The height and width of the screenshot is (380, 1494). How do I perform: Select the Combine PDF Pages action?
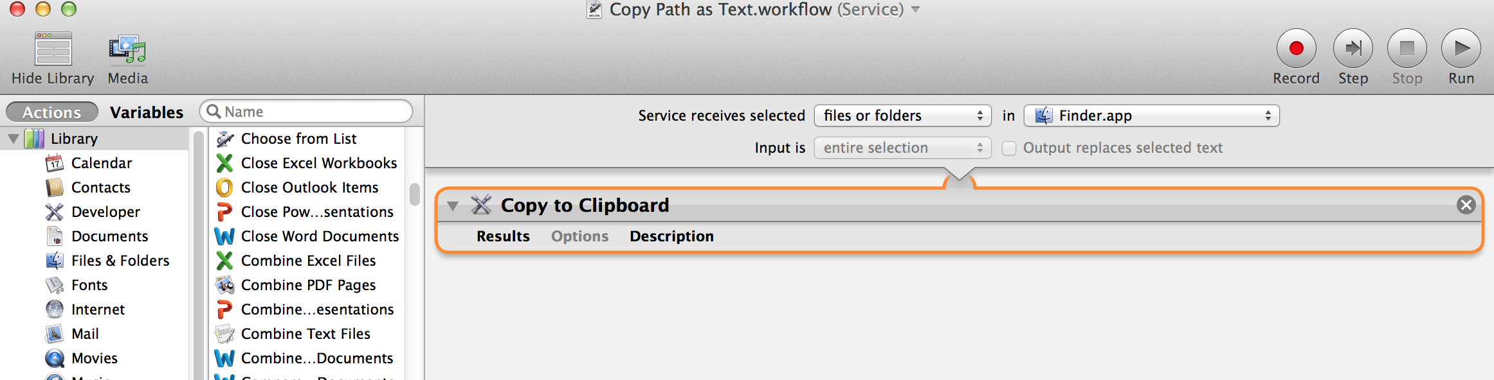tap(308, 285)
